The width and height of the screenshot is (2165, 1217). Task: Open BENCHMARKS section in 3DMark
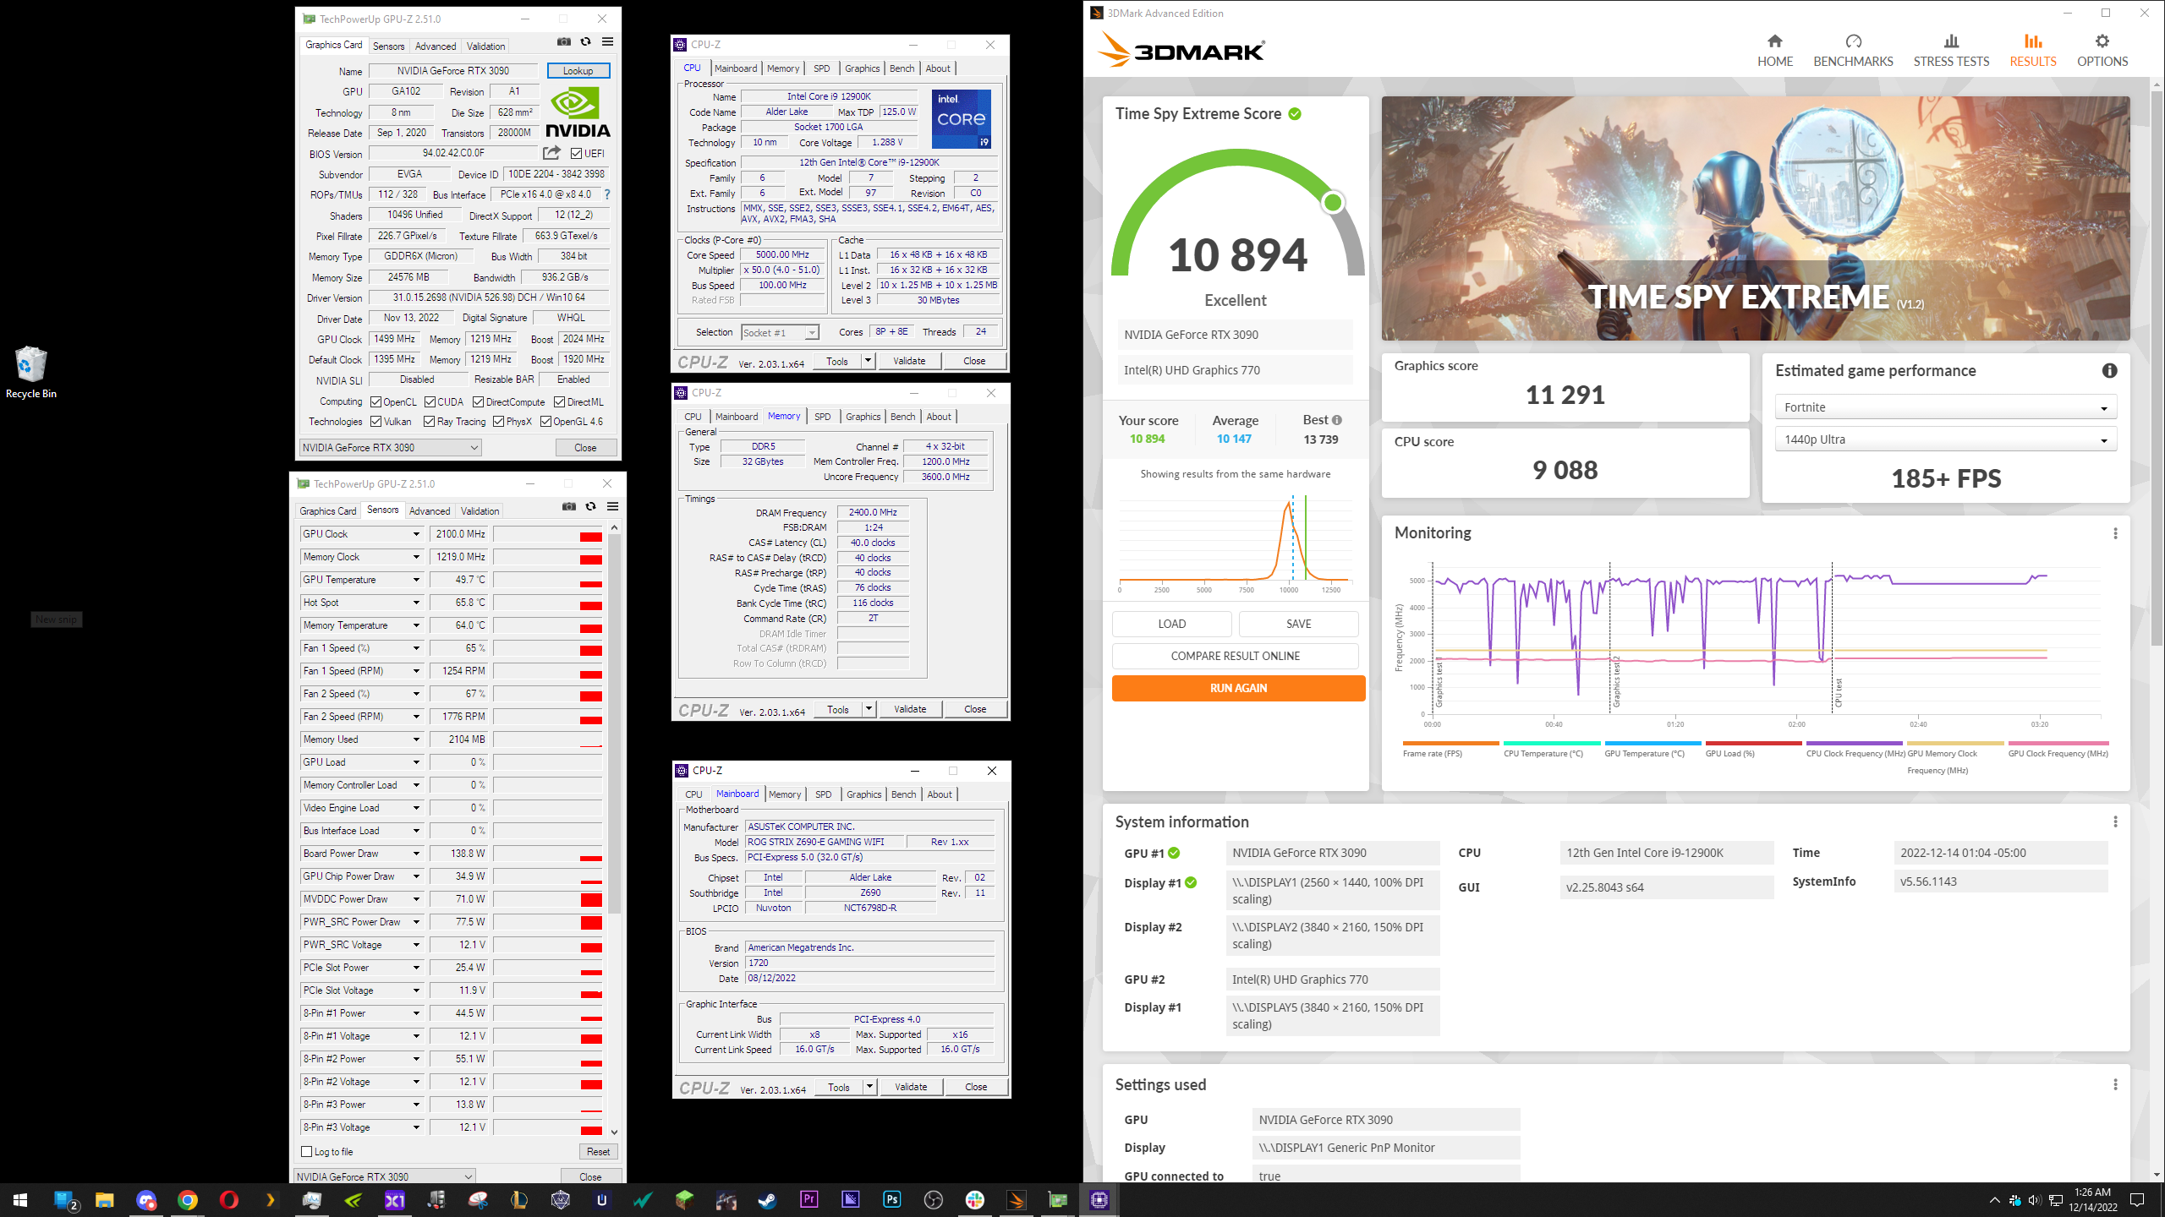pos(1853,51)
